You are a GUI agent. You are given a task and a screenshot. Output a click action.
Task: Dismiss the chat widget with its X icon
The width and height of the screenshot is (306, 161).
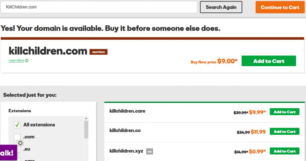20,143
